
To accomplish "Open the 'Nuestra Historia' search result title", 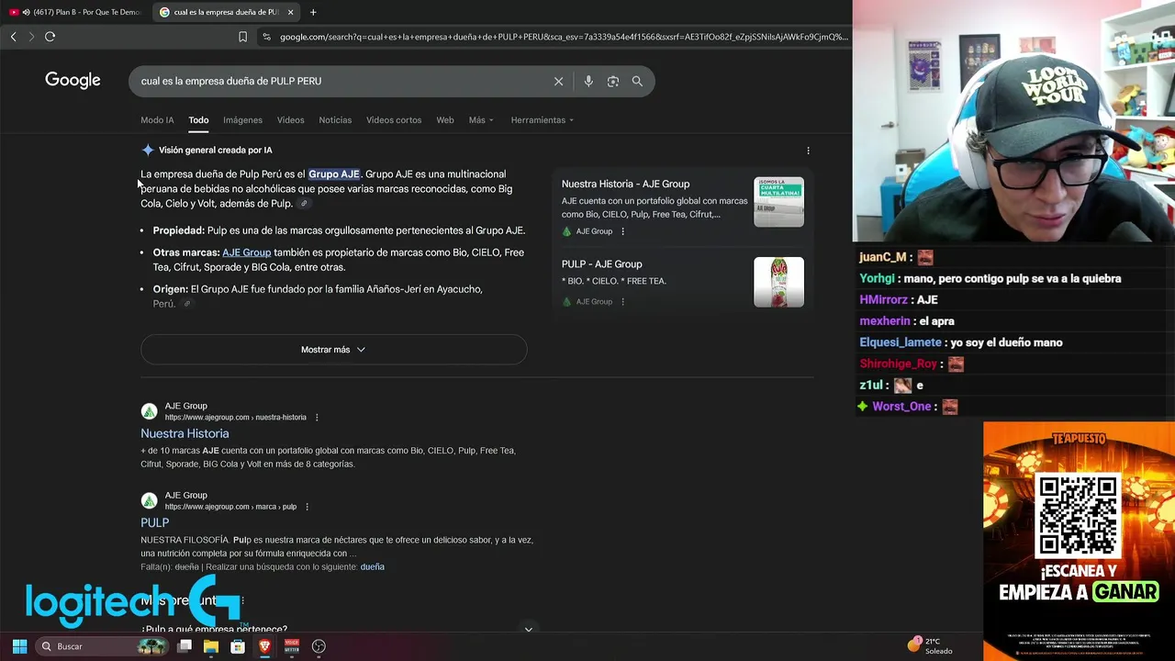I will point(185,433).
